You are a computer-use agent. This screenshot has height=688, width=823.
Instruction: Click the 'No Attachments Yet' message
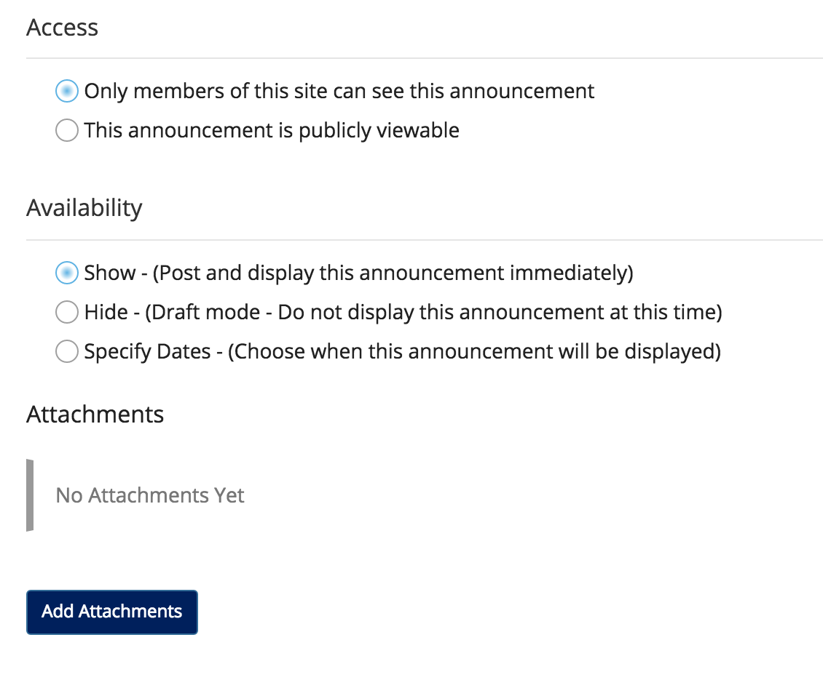pyautogui.click(x=150, y=496)
